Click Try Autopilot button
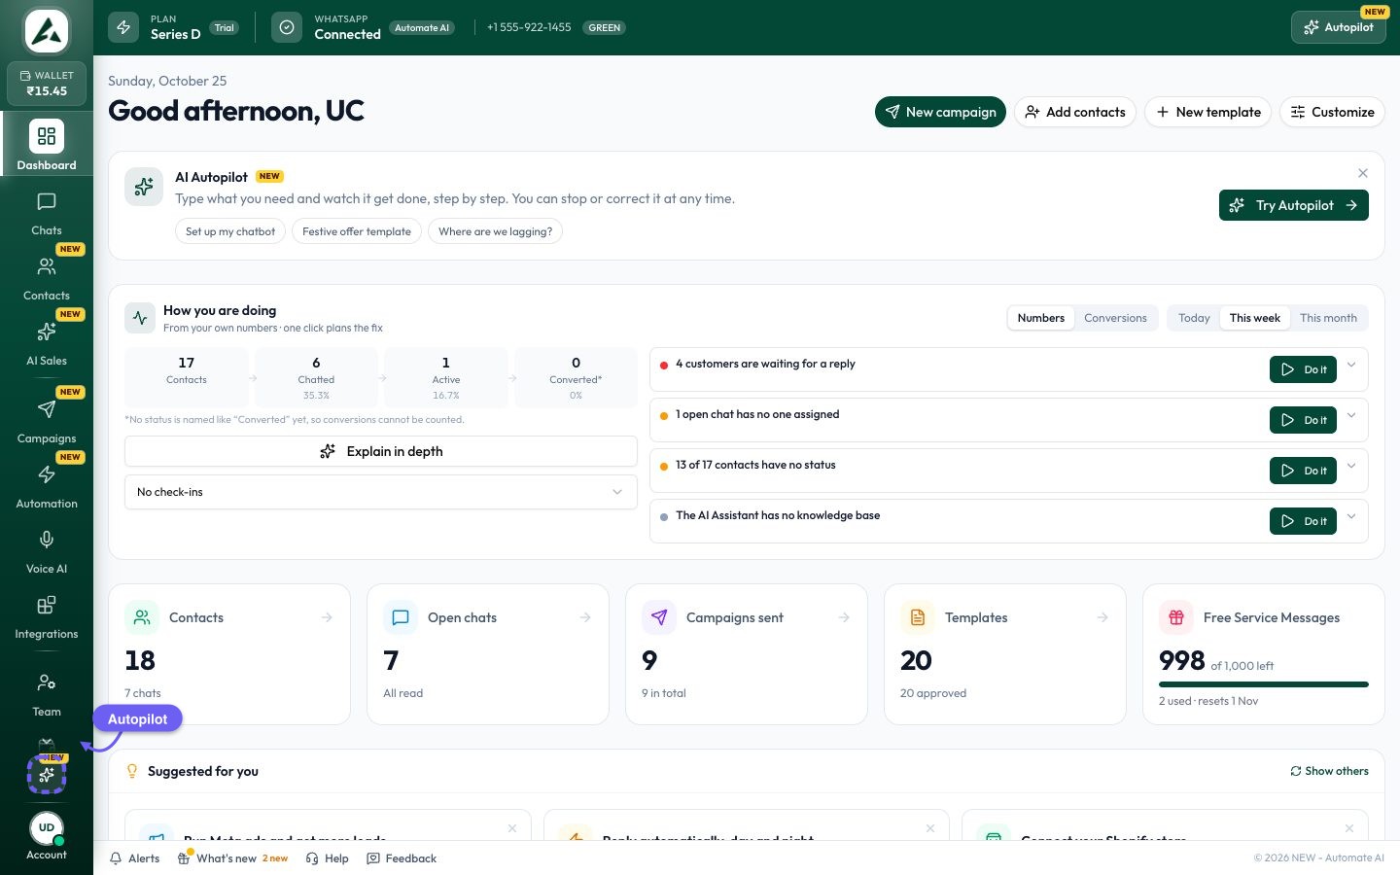The height and width of the screenshot is (875, 1400). 1293,205
